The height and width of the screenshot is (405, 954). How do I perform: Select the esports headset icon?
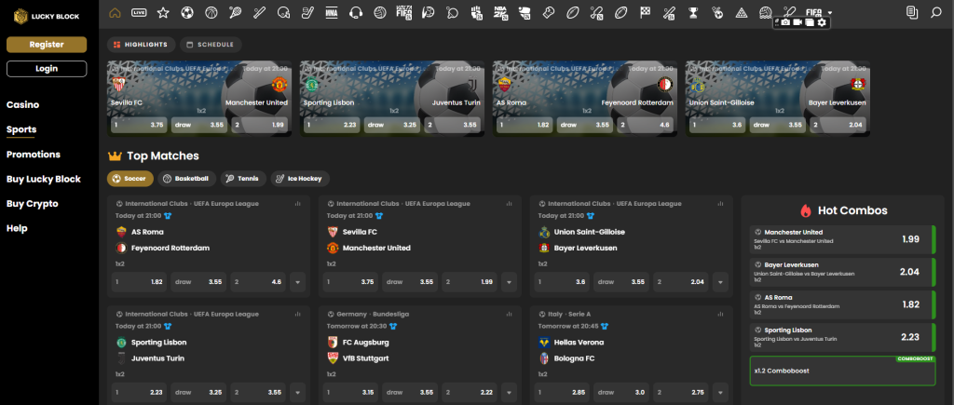[356, 12]
